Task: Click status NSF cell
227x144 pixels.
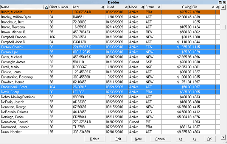Action: pyautogui.click(x=149, y=67)
